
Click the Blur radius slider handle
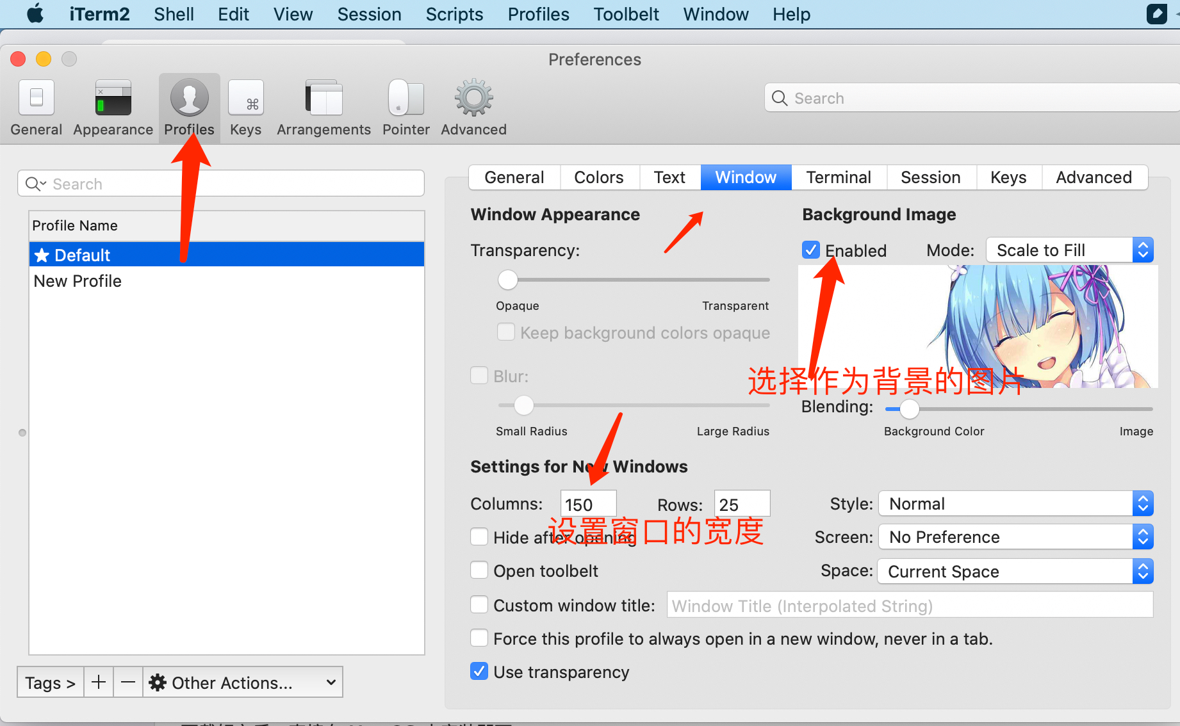[x=523, y=405]
